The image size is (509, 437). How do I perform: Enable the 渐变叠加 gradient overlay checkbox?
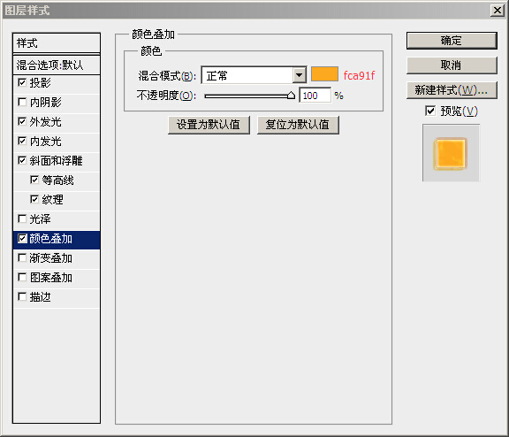[22, 258]
